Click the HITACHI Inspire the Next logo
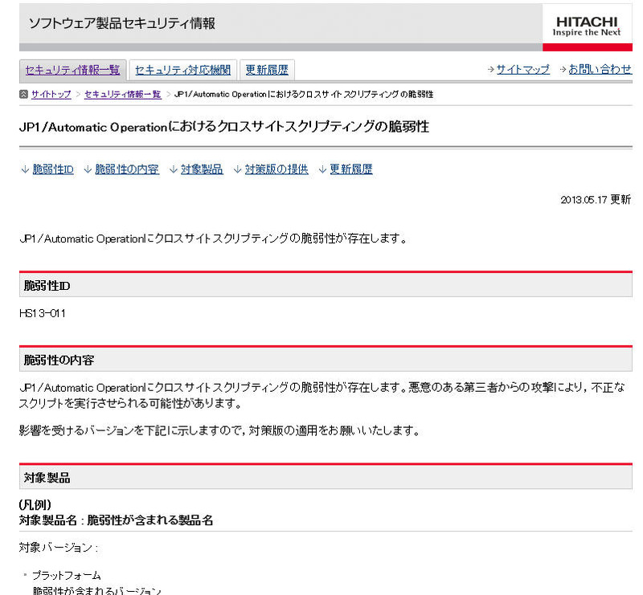 [587, 26]
